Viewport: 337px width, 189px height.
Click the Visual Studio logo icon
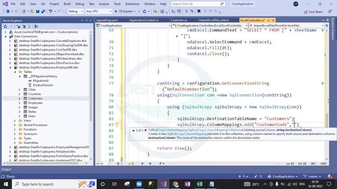coord(5,4)
